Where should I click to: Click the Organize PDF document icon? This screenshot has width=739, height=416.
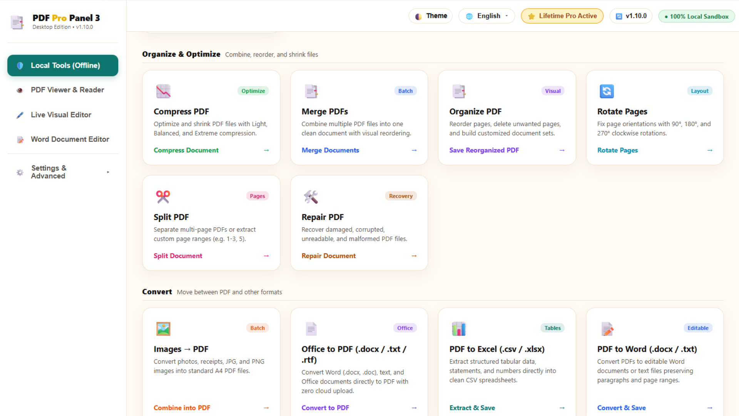(x=459, y=91)
